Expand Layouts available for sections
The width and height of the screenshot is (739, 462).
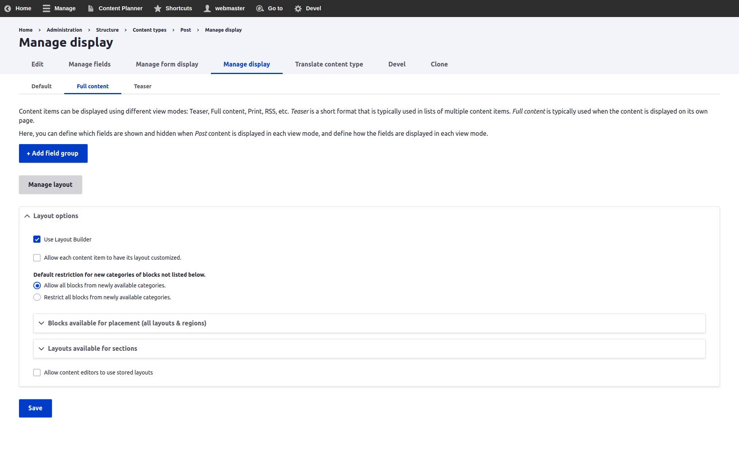click(92, 348)
